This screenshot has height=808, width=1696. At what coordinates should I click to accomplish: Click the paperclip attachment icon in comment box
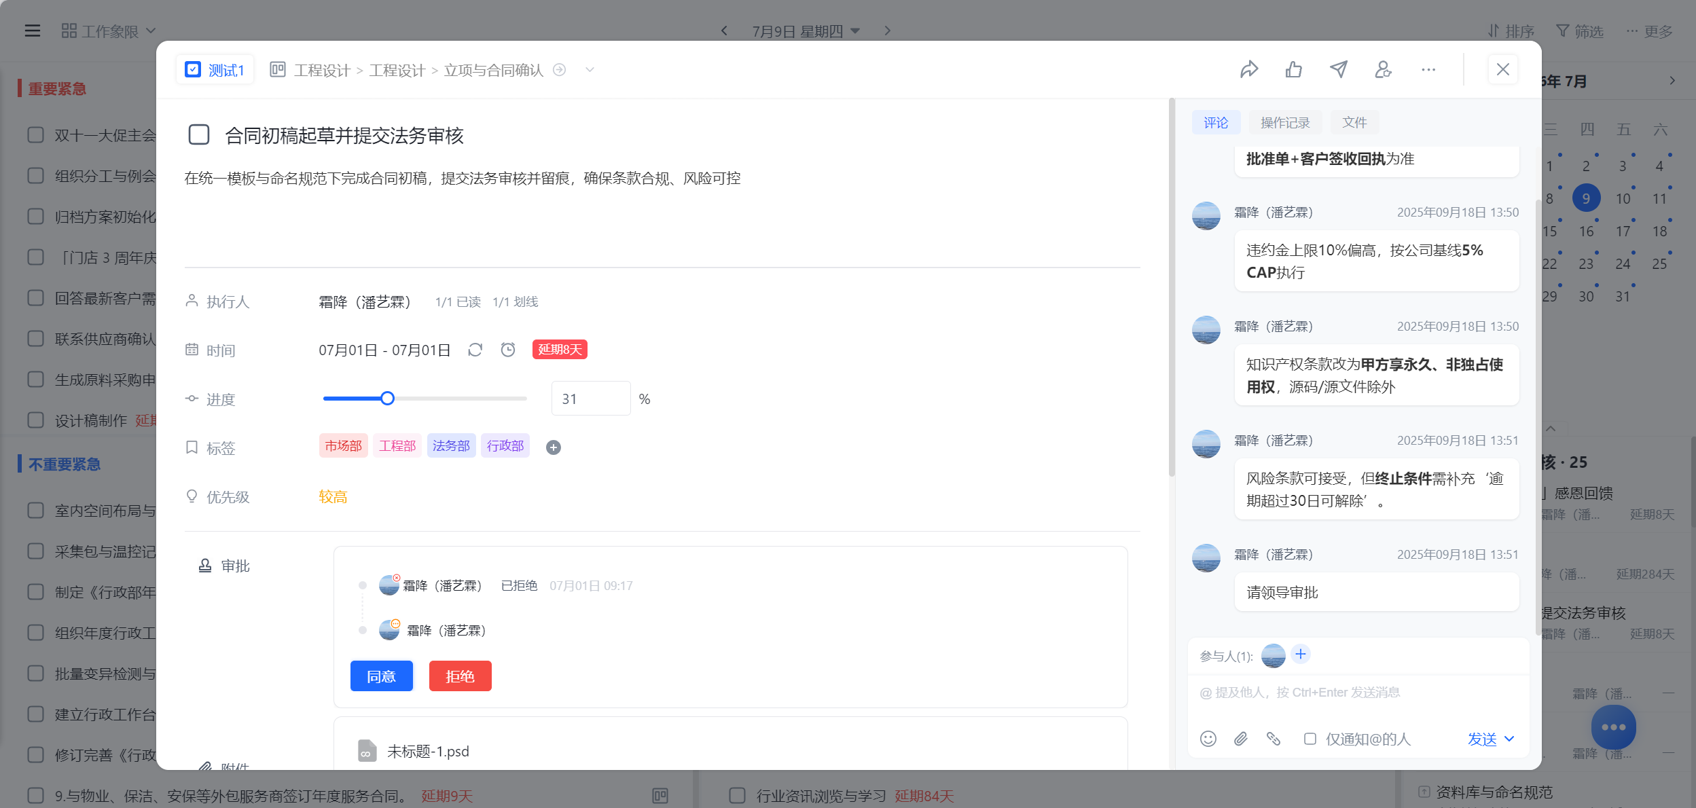tap(1241, 739)
